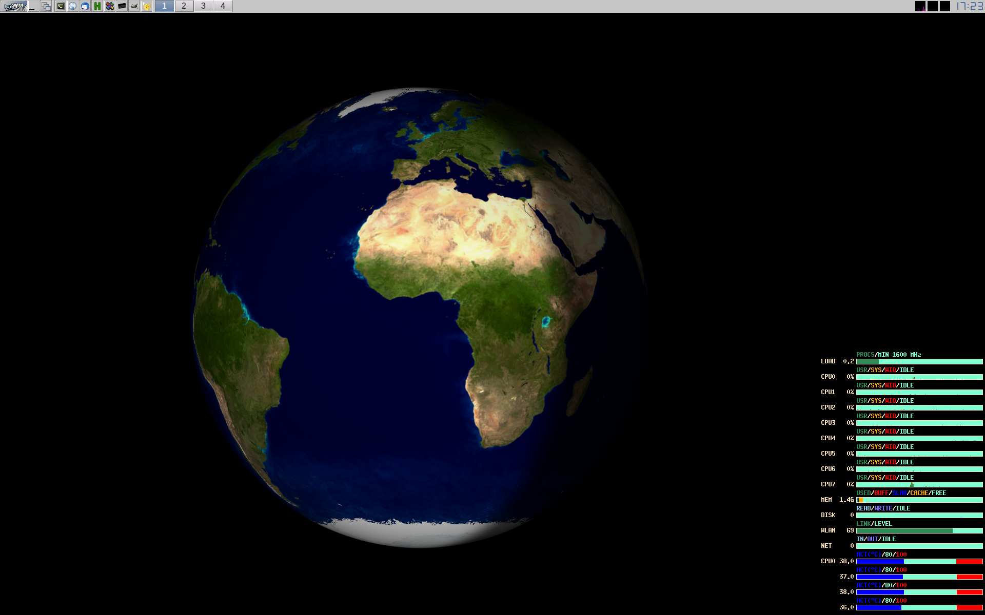
Task: Open the window list menu icon
Action: (46, 6)
